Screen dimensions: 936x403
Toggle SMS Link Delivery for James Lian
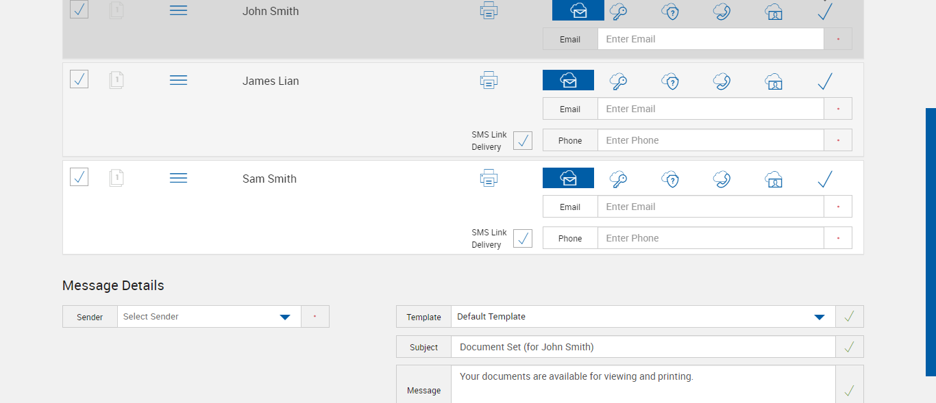523,140
